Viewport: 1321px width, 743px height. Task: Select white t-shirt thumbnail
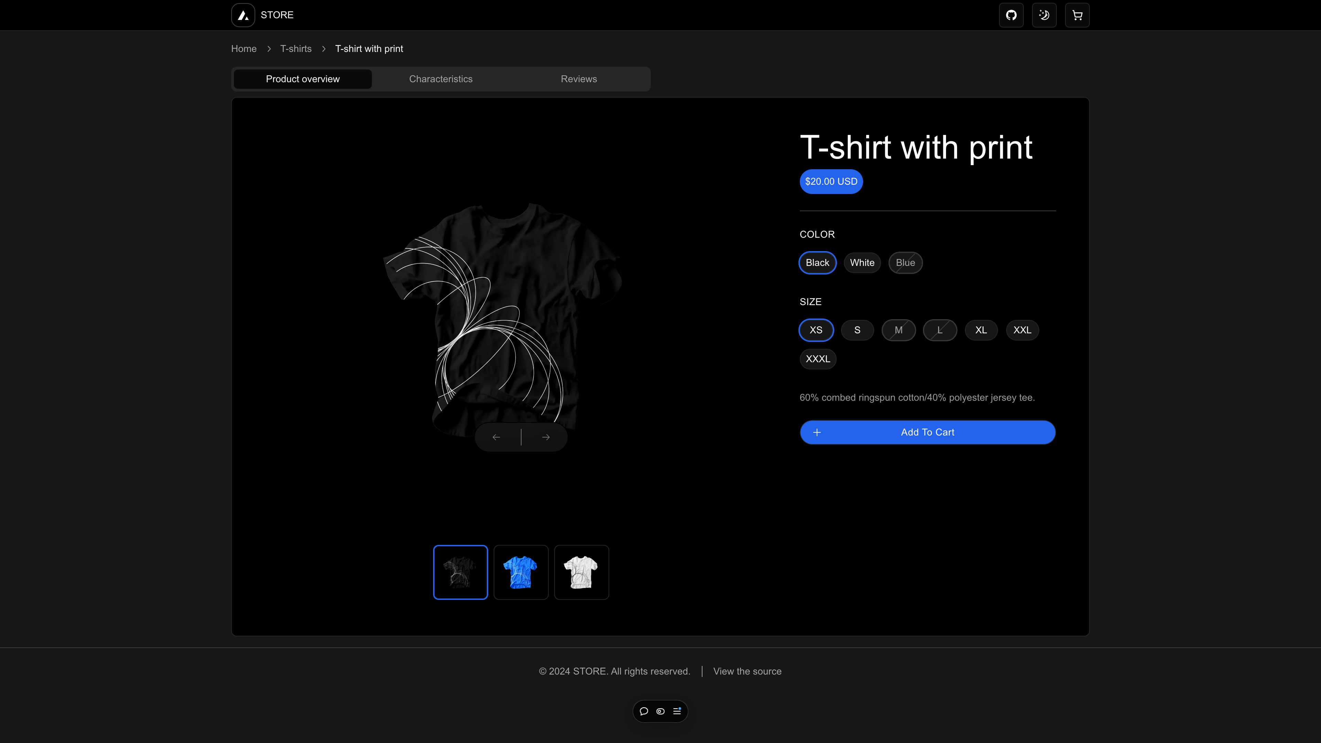click(x=582, y=572)
